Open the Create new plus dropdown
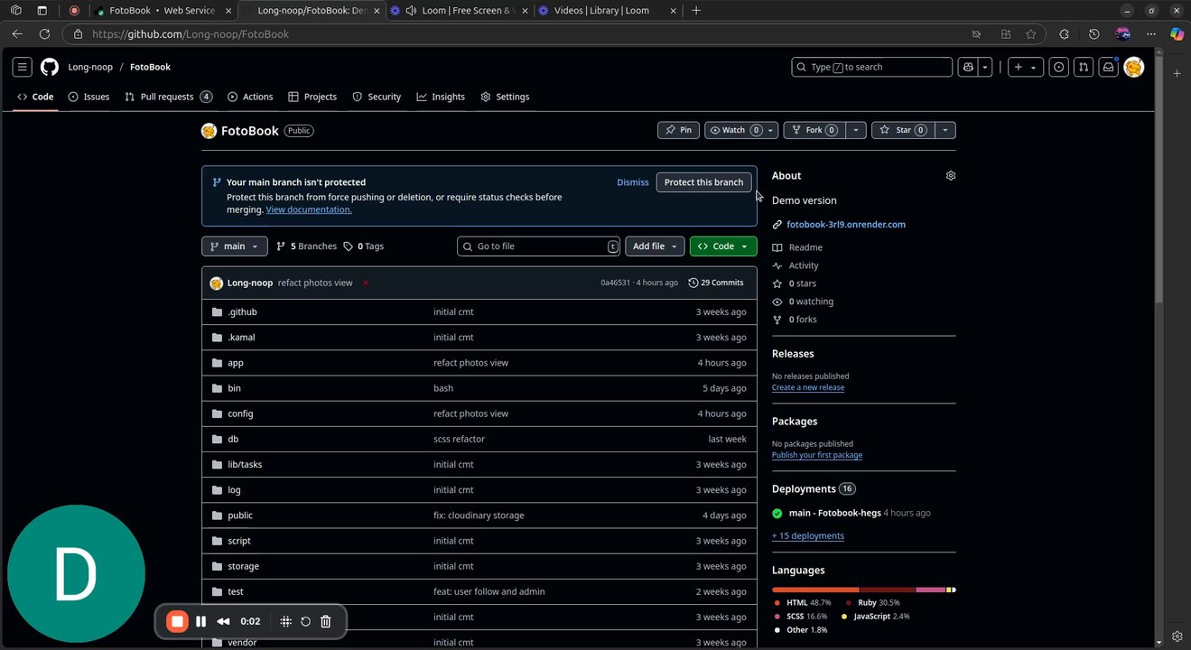 point(1026,67)
